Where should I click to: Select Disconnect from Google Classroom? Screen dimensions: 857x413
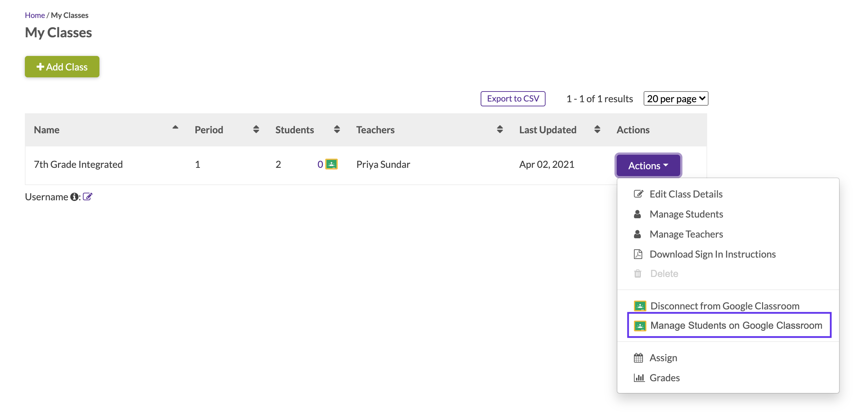725,306
